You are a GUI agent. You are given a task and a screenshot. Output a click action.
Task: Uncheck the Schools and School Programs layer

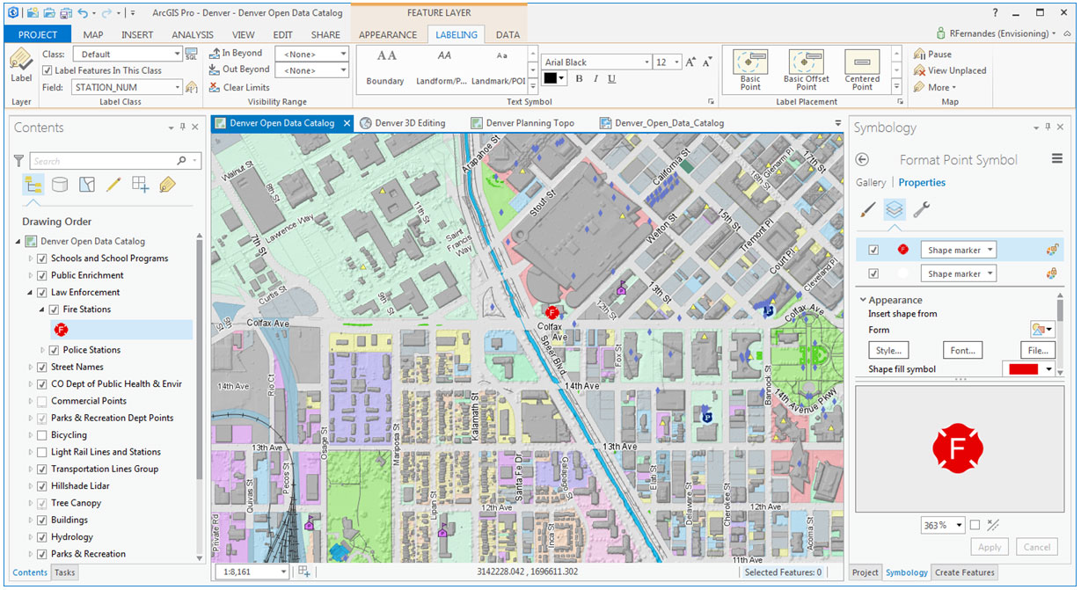[x=42, y=259]
